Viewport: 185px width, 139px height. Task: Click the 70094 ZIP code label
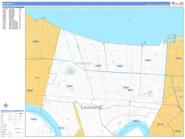[34, 119]
